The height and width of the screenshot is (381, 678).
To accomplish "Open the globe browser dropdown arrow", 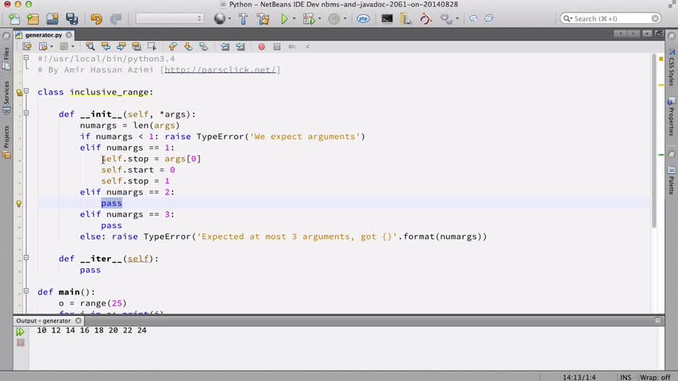I will (229, 18).
